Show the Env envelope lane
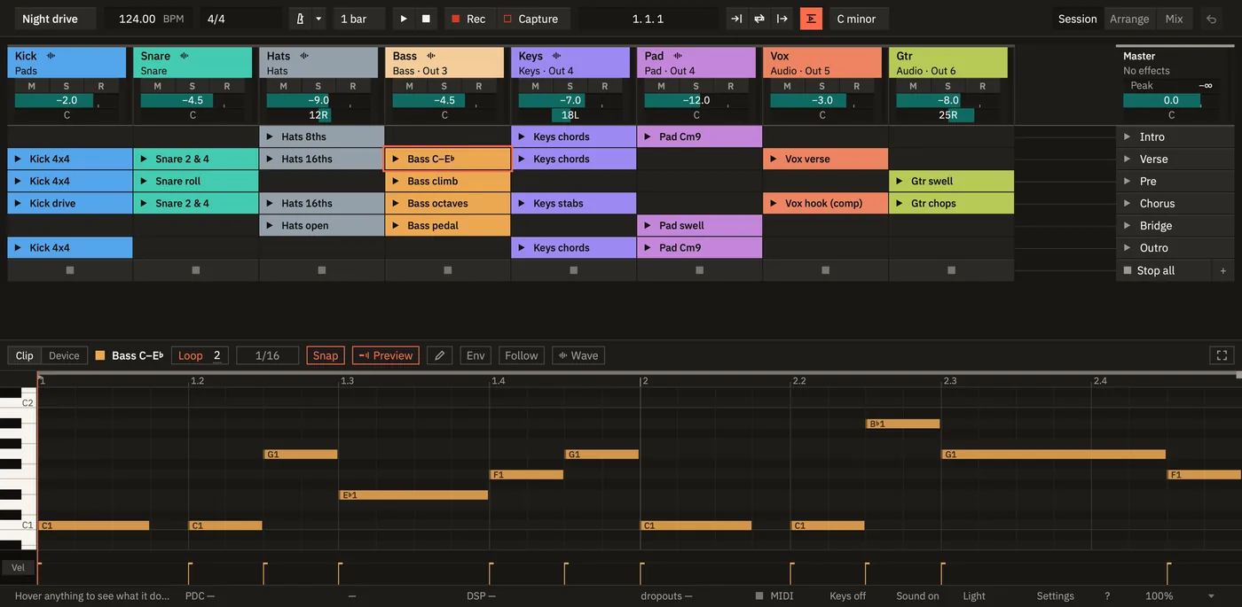 (476, 355)
